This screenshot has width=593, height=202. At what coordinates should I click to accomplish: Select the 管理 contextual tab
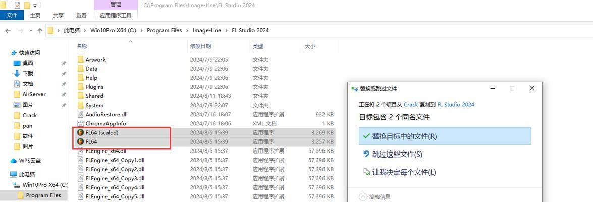point(116,5)
